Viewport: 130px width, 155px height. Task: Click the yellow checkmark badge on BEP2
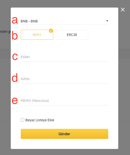point(51,31)
